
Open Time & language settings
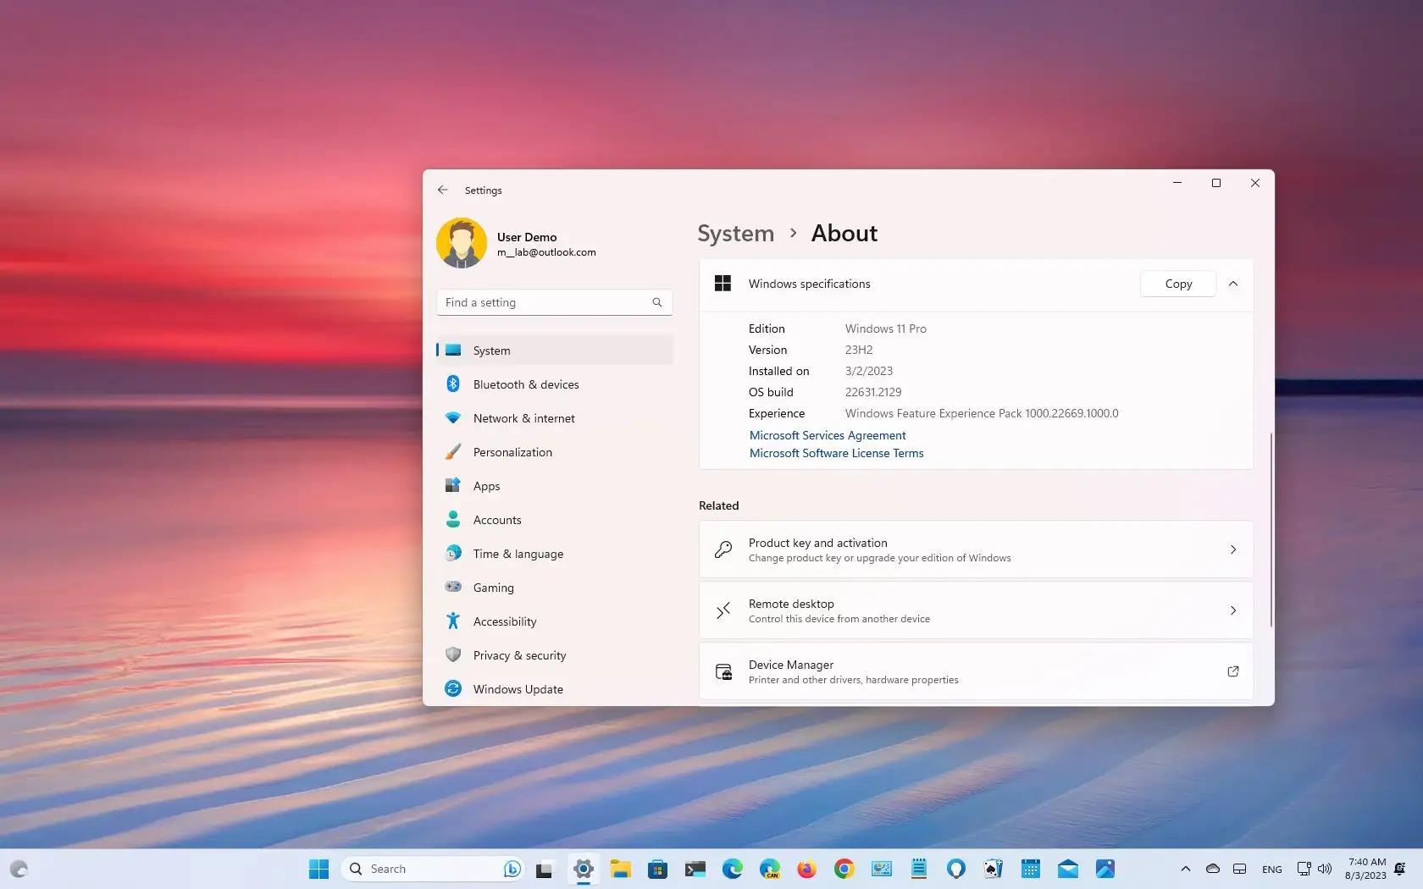[555, 554]
